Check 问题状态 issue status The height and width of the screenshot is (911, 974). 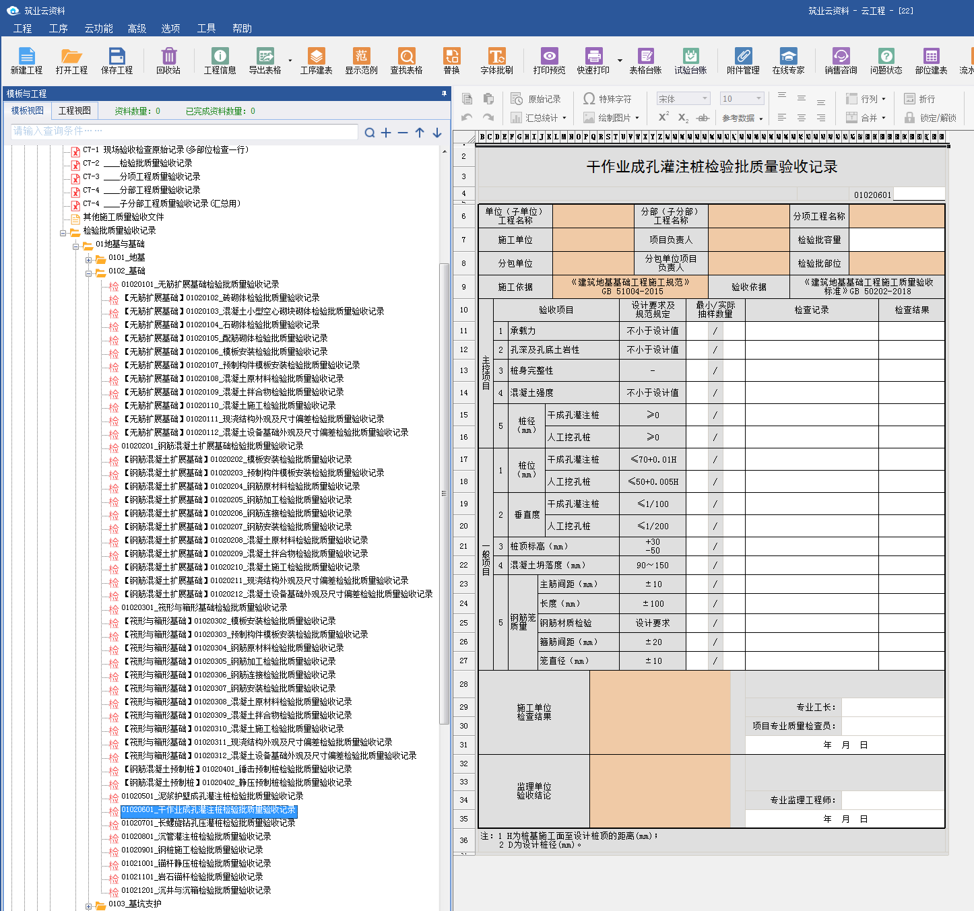pos(886,61)
